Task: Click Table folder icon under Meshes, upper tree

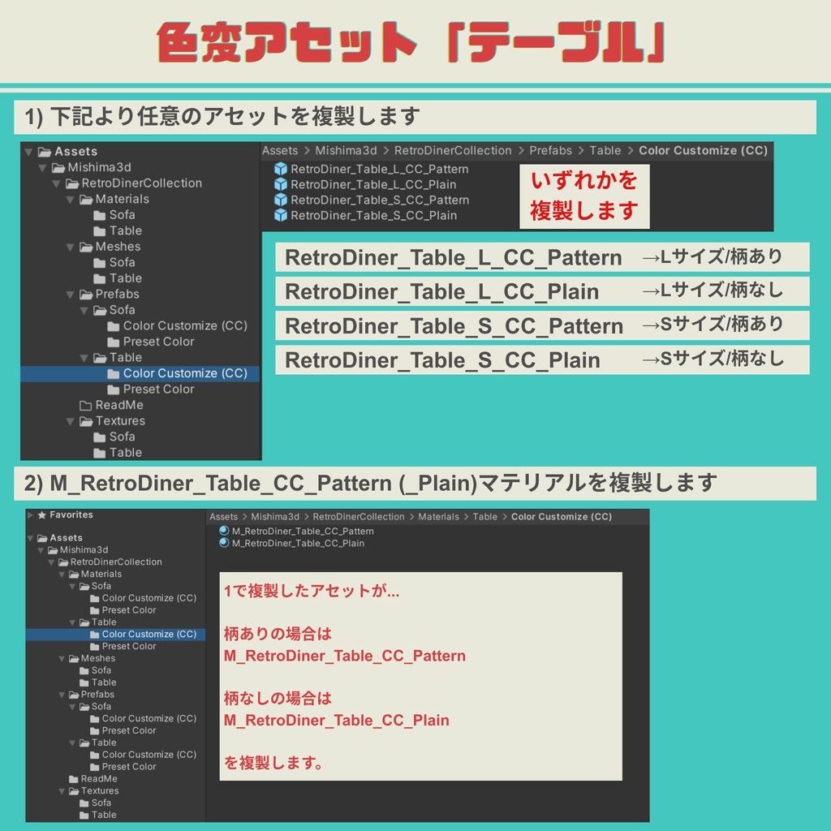Action: [99, 279]
